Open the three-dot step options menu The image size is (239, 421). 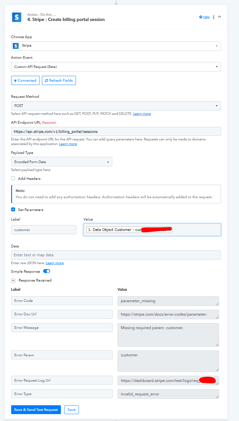click(214, 17)
